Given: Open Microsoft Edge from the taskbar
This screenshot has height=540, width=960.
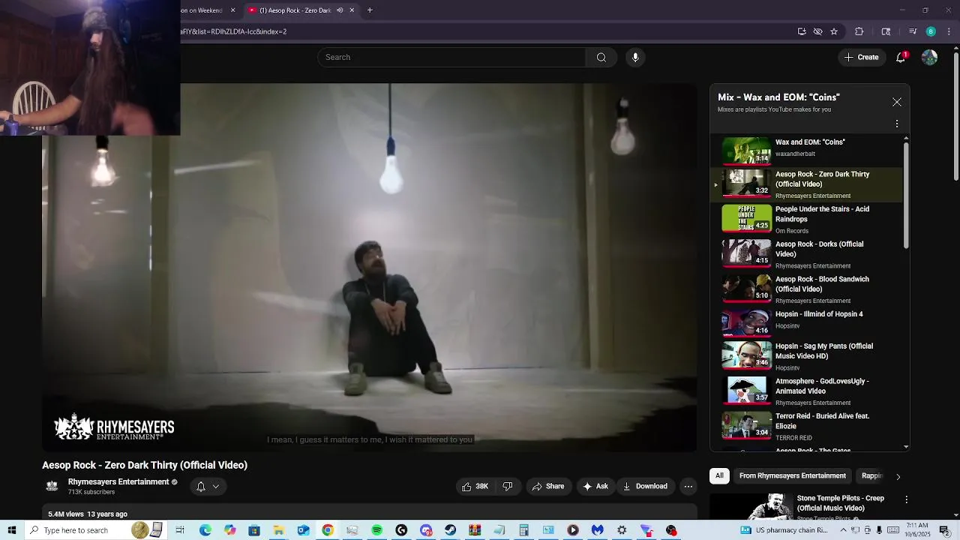Looking at the screenshot, I should (205, 530).
